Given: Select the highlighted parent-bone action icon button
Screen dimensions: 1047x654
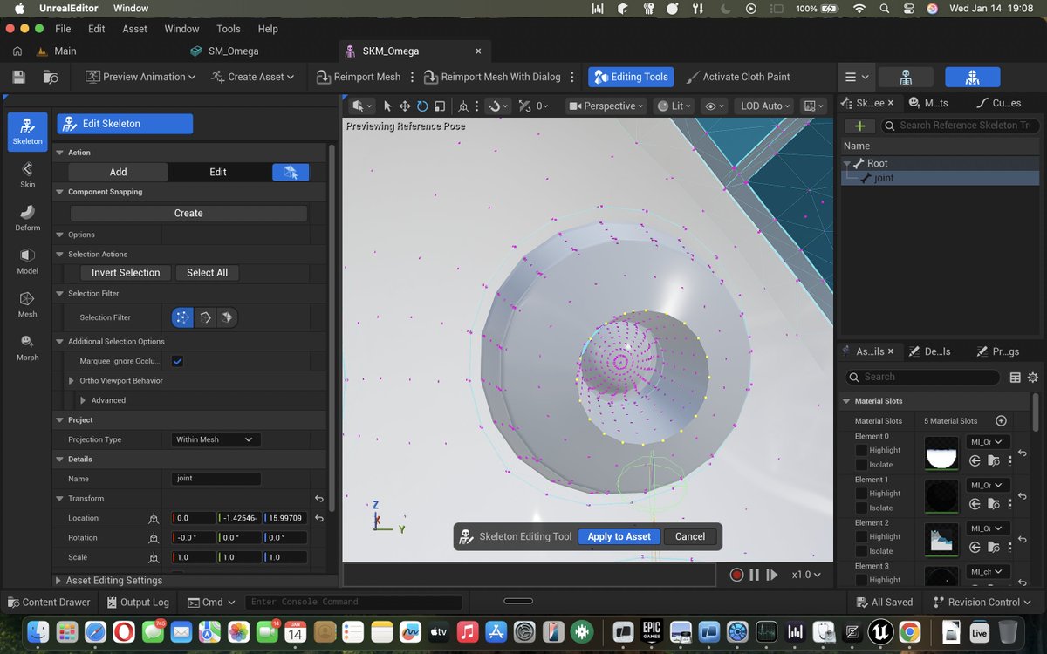Looking at the screenshot, I should 291,172.
